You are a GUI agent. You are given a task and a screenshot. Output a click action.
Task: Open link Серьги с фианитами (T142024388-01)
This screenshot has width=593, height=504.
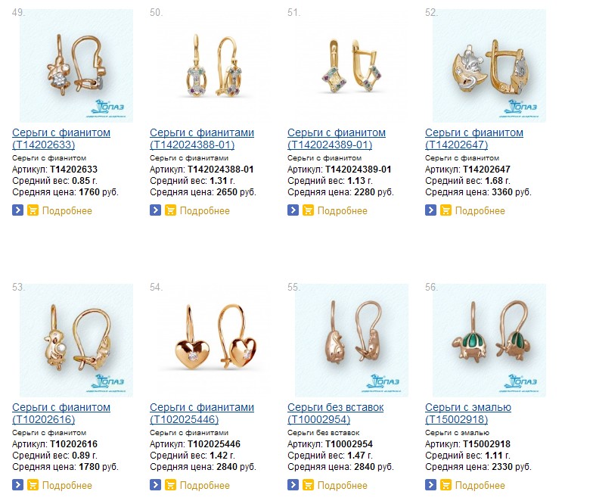click(x=202, y=138)
